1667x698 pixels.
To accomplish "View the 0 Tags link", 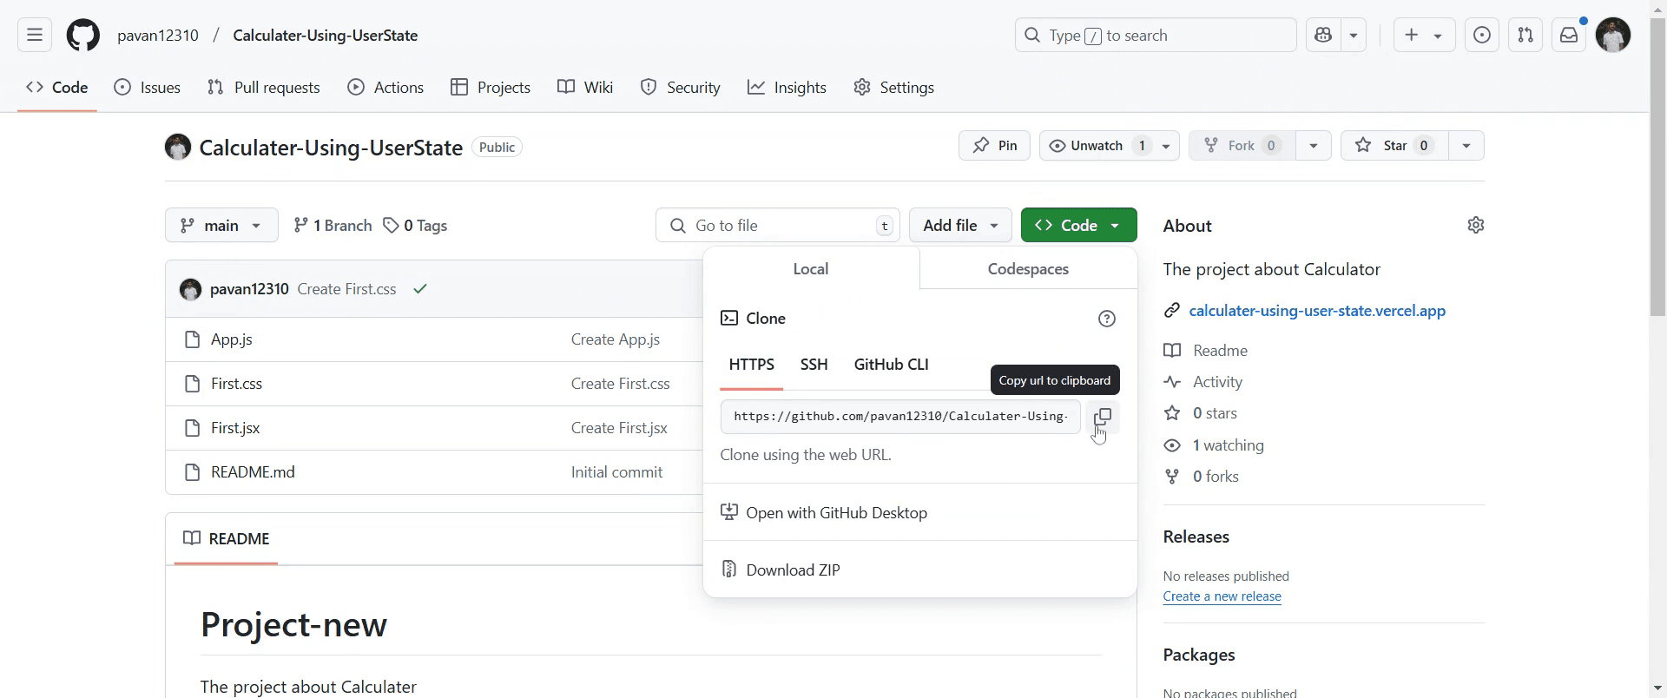I will [415, 226].
